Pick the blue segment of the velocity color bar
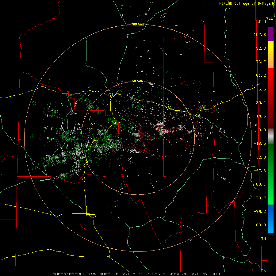The image size is (276, 276). 271,219
